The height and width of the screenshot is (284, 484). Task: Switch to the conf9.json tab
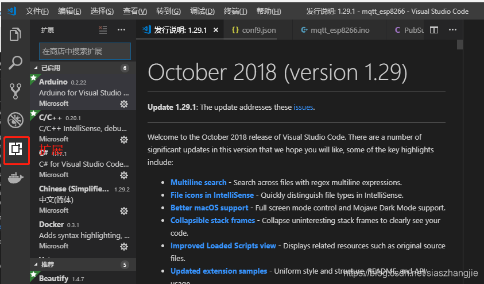(x=258, y=30)
